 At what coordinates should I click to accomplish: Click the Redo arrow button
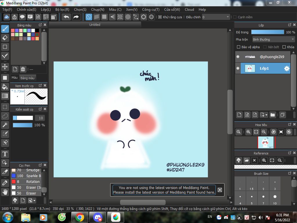click(76, 17)
